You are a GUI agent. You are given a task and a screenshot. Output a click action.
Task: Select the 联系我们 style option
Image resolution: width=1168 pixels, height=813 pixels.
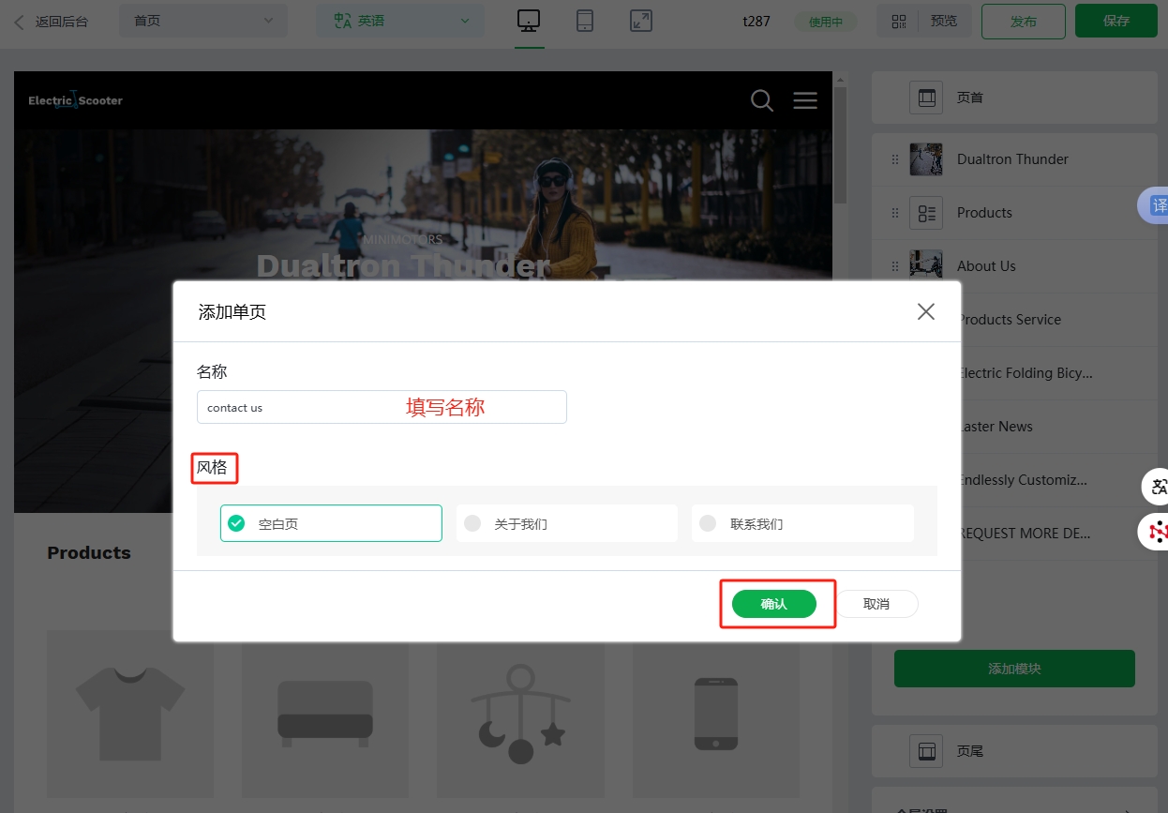click(x=802, y=523)
